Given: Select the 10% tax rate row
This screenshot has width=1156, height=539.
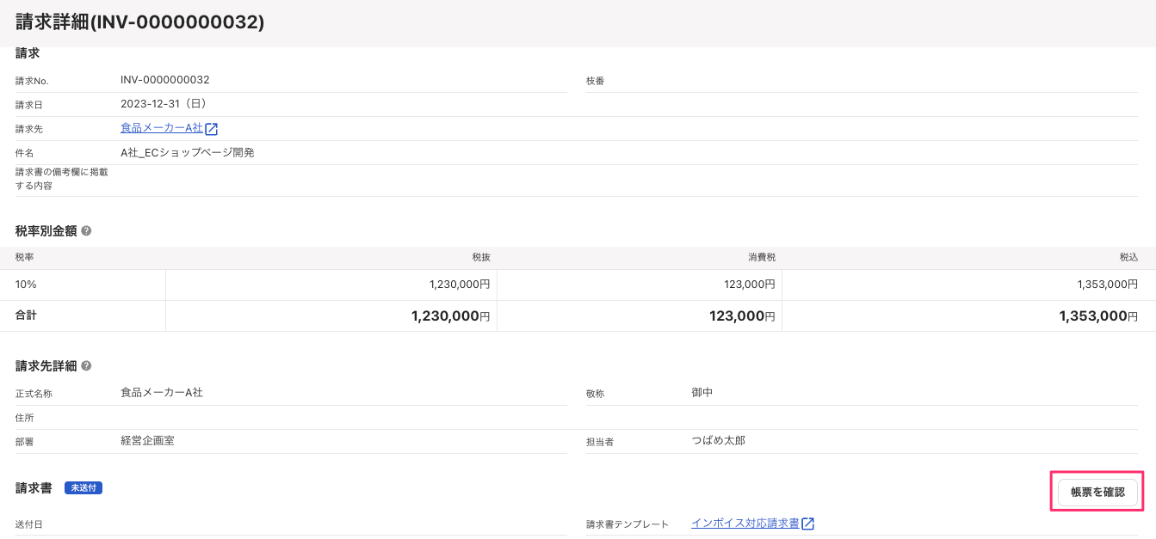Looking at the screenshot, I should click(26, 285).
